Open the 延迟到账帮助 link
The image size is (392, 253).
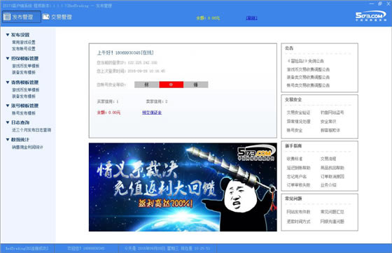(x=298, y=168)
